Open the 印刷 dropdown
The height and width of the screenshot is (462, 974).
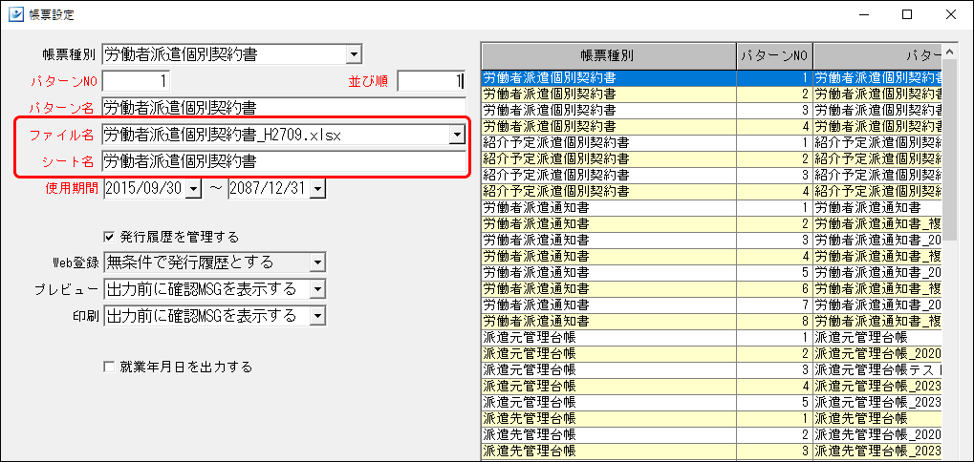click(x=318, y=316)
